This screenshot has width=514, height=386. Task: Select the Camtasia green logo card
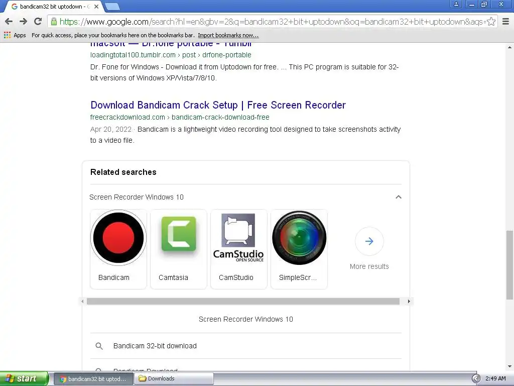click(x=179, y=249)
